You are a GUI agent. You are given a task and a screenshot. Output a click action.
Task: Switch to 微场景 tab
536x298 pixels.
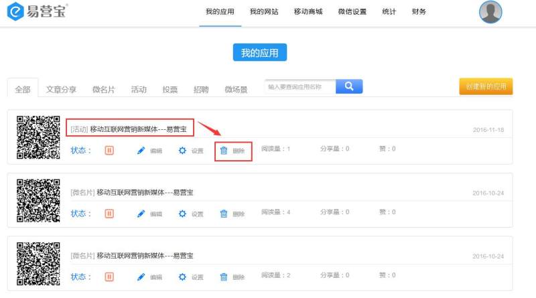click(x=236, y=90)
